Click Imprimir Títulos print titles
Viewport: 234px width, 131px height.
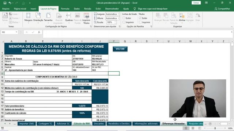coord(86,18)
